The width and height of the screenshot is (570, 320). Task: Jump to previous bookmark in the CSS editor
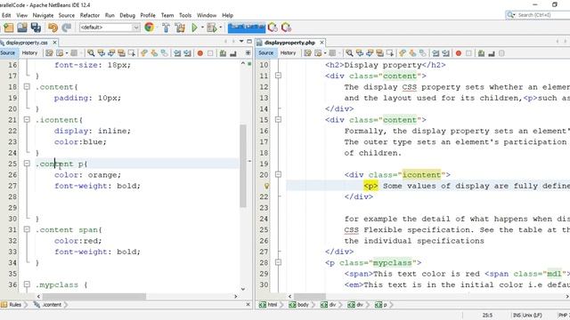point(144,53)
